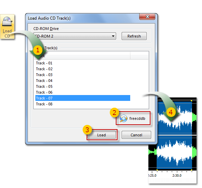Click the Cancel button
The width and height of the screenshot is (202, 188).
[136, 135]
